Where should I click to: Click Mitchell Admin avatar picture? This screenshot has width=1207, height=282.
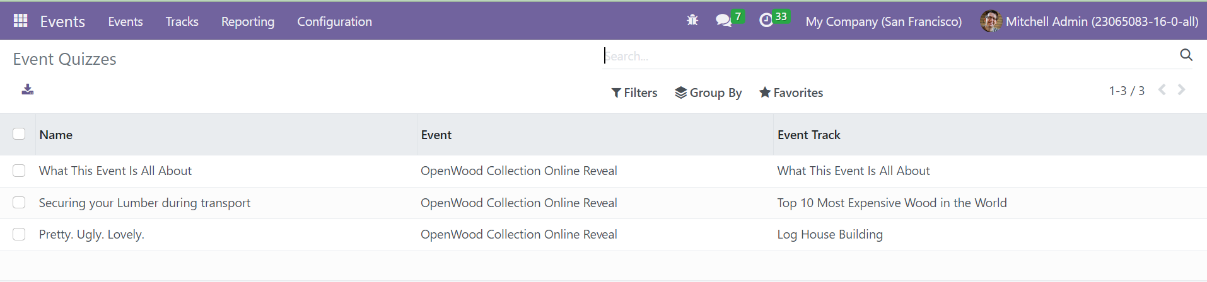[x=991, y=21]
